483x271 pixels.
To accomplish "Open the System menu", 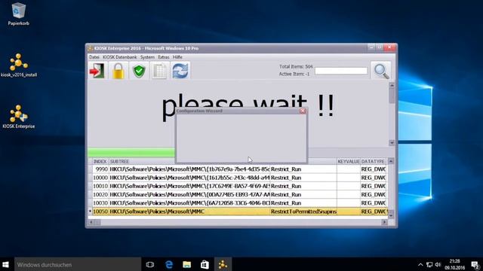I will 147,57.
